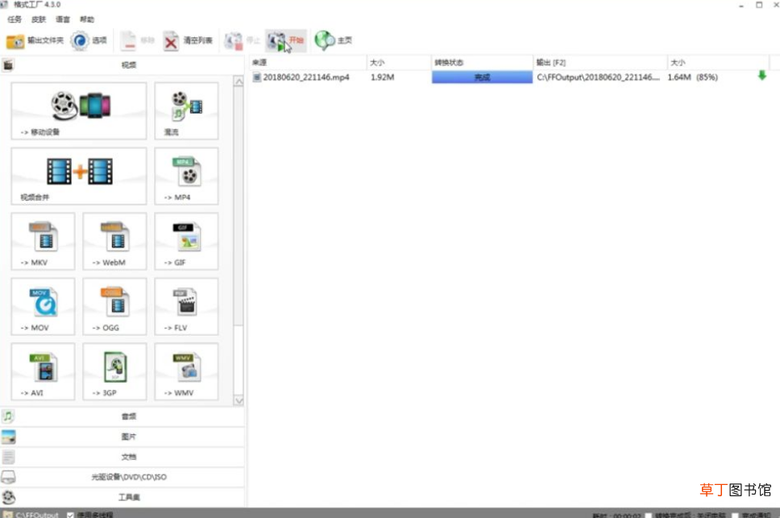Open the Skin menu
This screenshot has height=518, width=780.
pos(39,19)
